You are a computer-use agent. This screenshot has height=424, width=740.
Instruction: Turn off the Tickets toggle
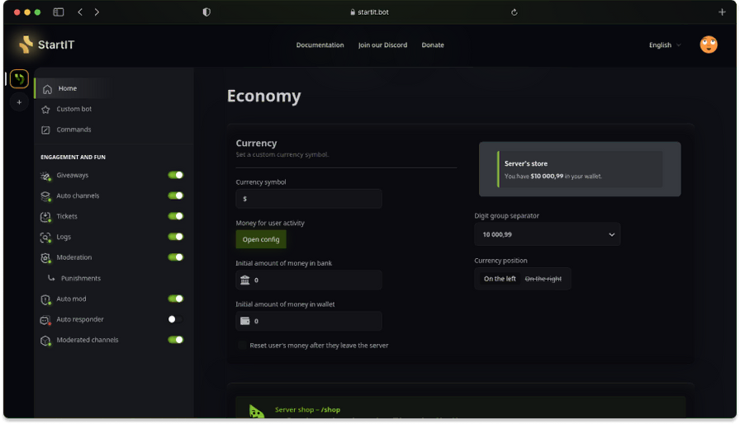[x=176, y=216]
